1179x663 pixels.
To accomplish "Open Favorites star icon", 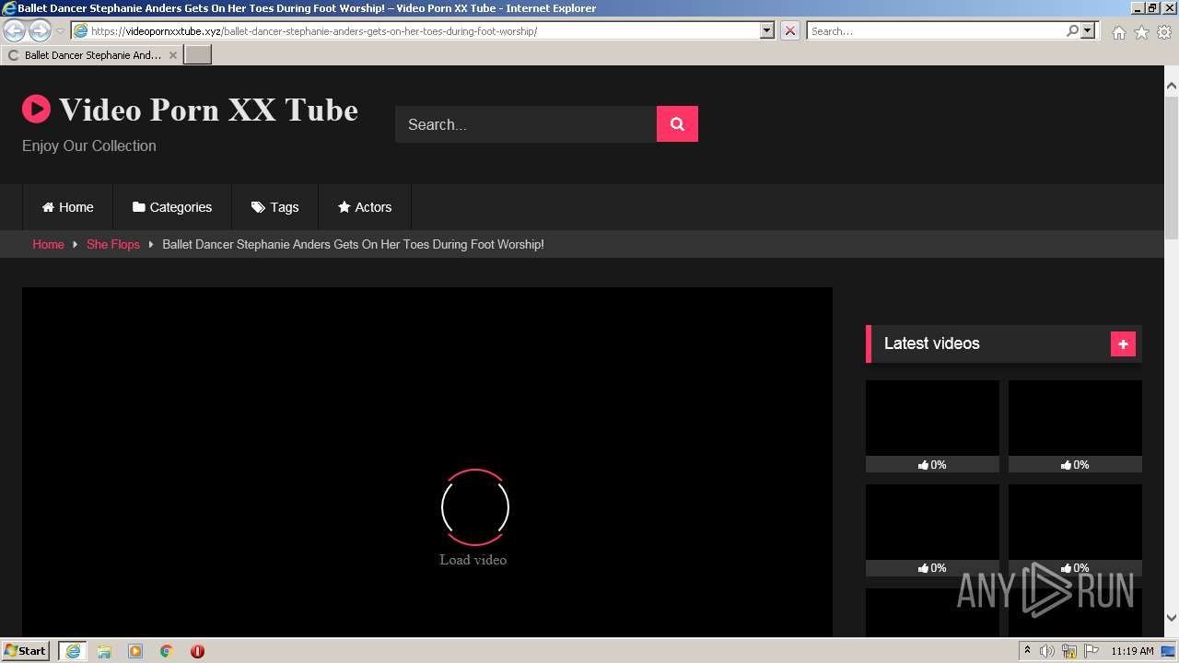I will pos(1141,32).
